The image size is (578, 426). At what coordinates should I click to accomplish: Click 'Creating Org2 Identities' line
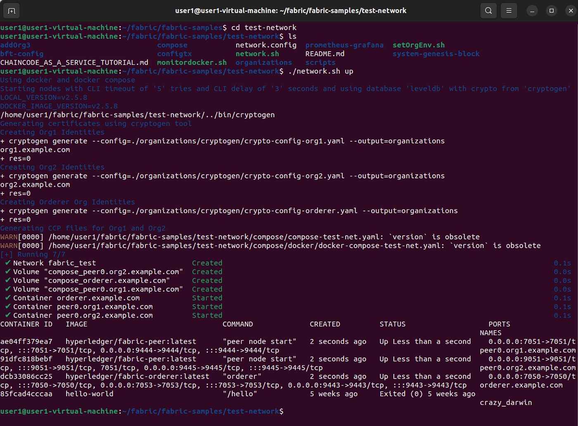click(52, 167)
